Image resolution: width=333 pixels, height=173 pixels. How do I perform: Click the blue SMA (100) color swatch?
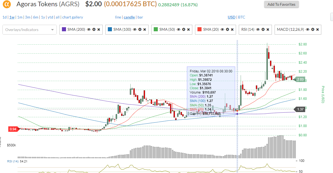pos(110,29)
